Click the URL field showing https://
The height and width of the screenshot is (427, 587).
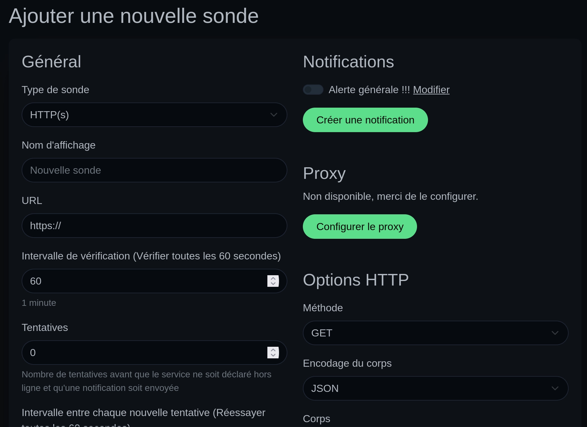[x=154, y=226]
